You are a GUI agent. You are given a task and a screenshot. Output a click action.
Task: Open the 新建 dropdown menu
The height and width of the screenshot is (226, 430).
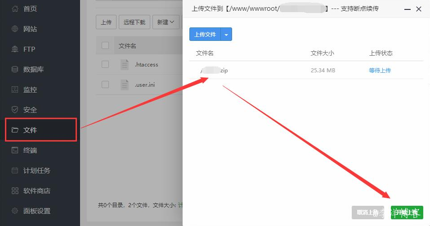click(x=166, y=22)
